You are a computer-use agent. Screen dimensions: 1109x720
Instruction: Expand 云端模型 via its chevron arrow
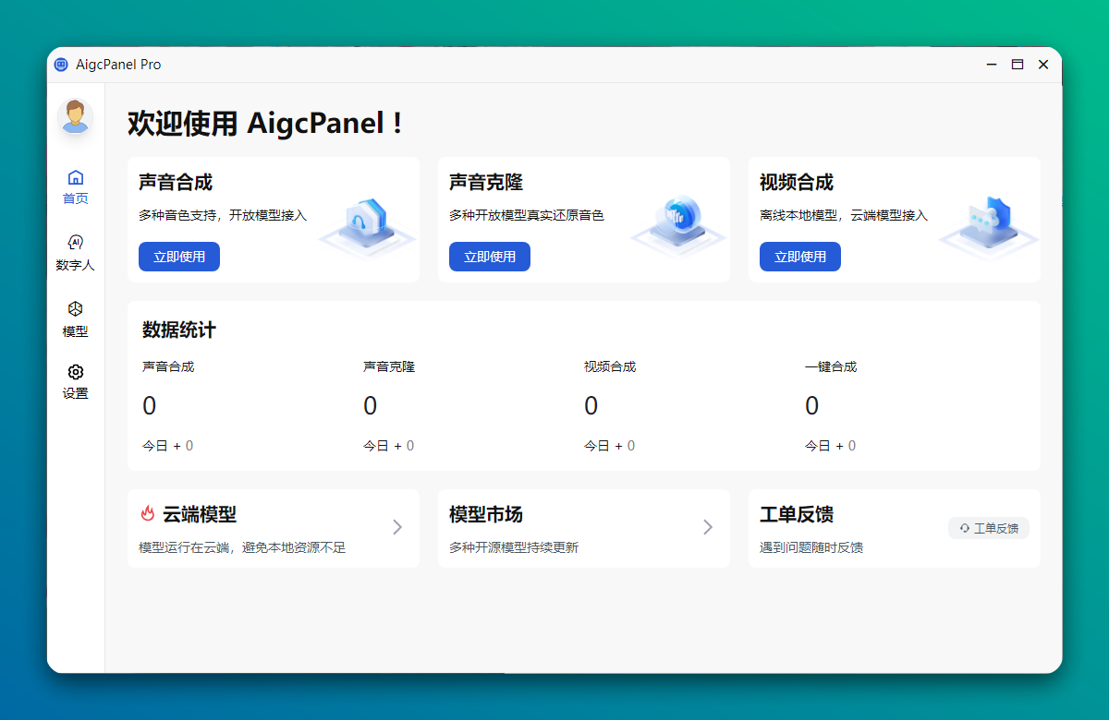(x=397, y=527)
